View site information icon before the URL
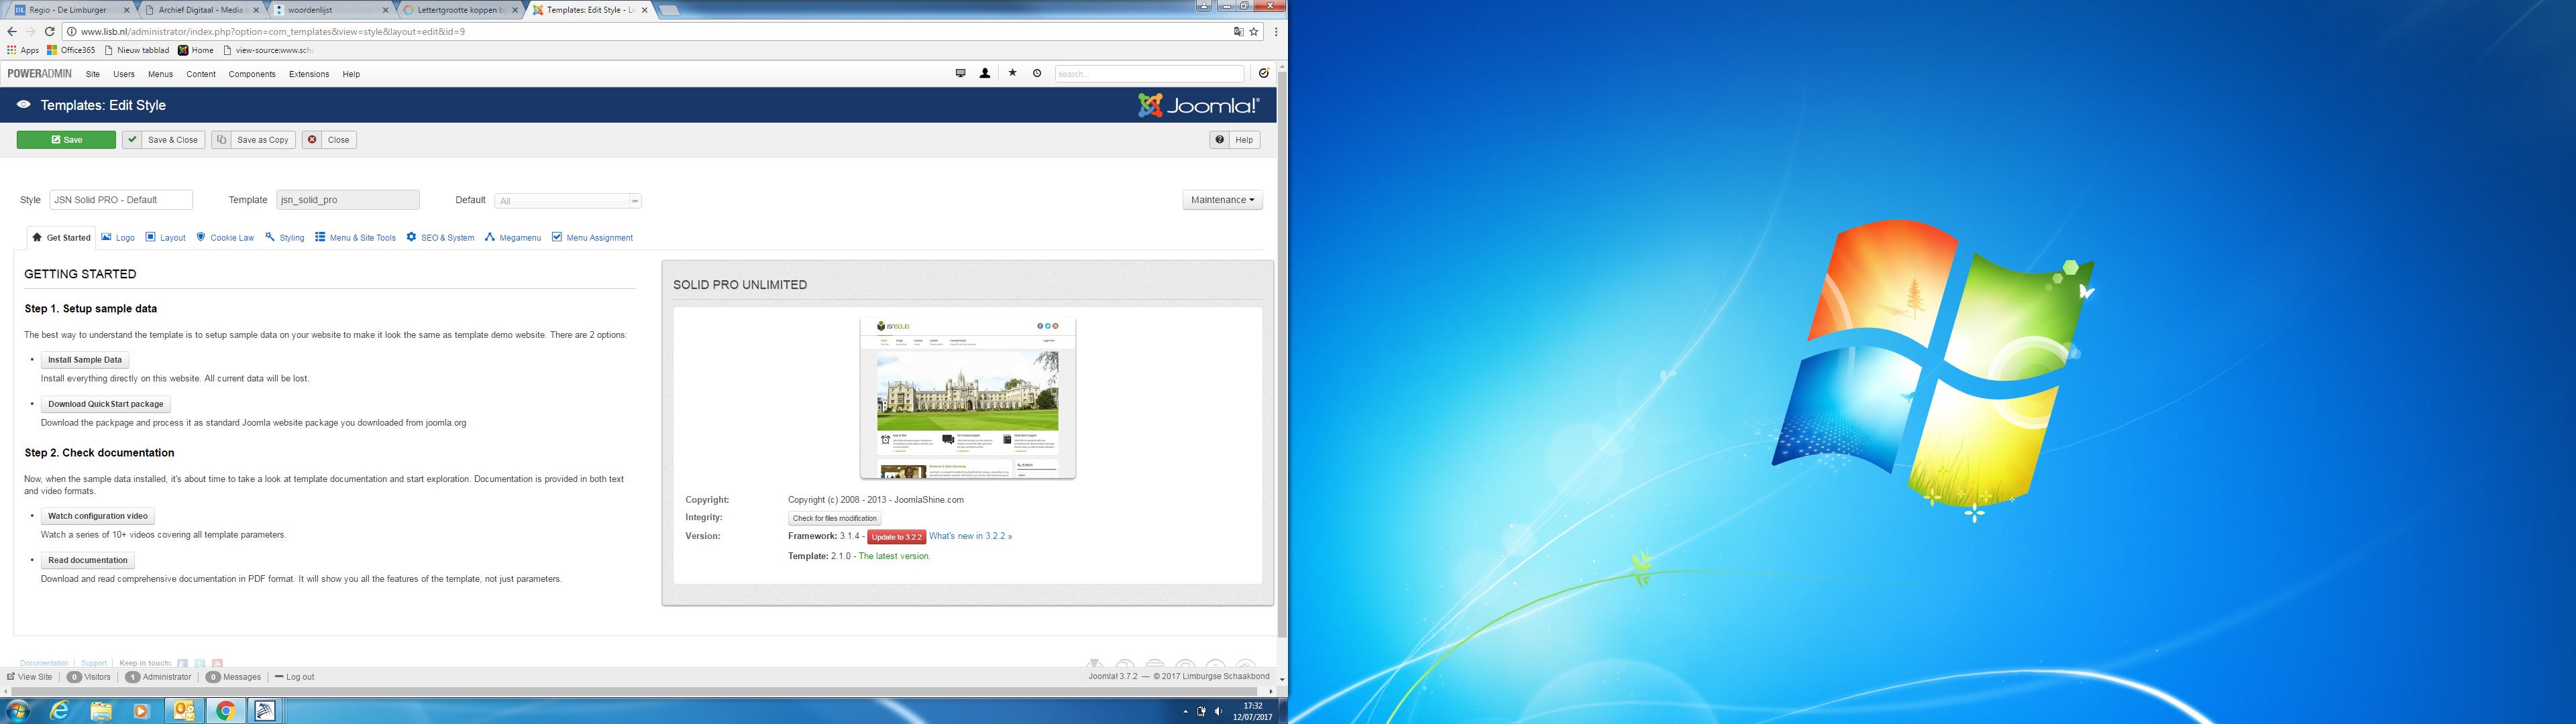Viewport: 2576px width, 724px height. pyautogui.click(x=72, y=31)
